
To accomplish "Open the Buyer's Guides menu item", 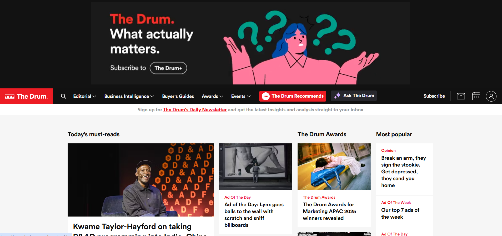I will [178, 96].
